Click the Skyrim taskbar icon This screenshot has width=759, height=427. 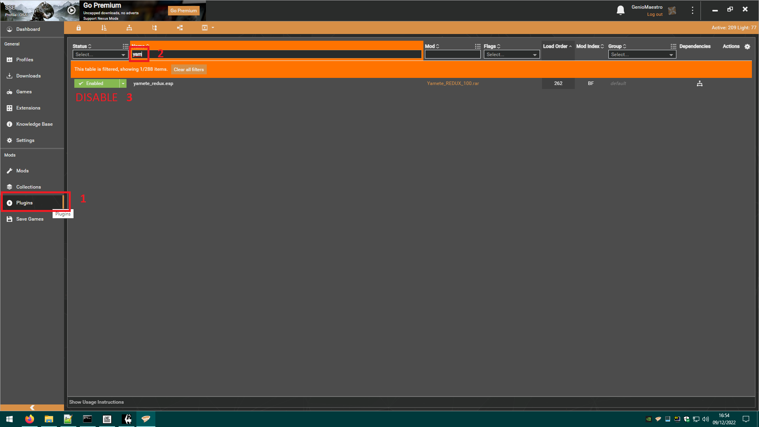[x=127, y=419]
